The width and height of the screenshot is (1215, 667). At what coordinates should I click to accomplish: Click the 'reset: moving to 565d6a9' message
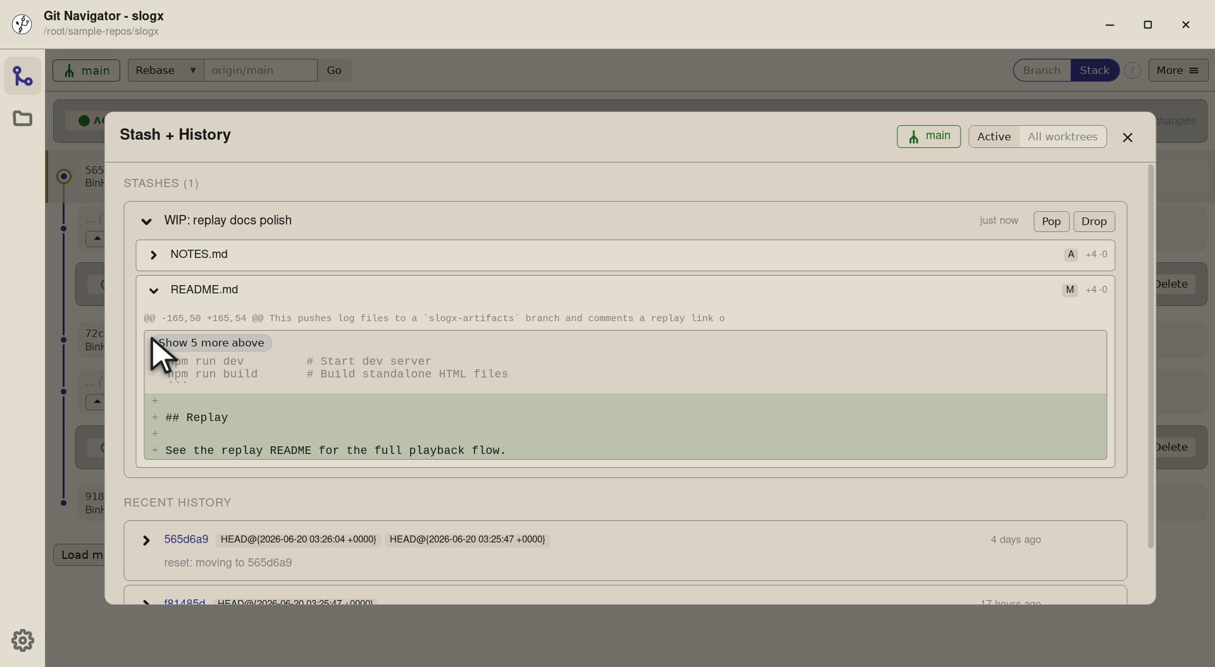[228, 563]
